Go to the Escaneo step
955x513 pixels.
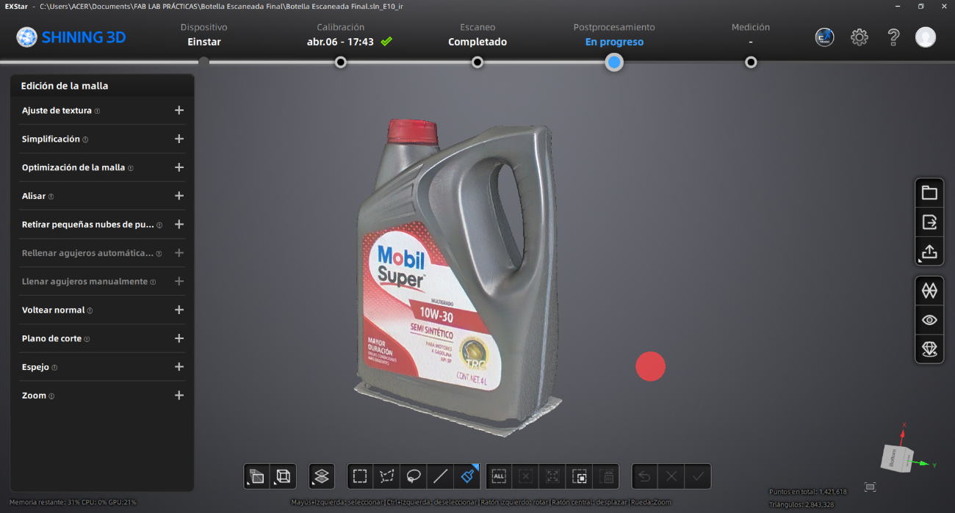tap(478, 34)
